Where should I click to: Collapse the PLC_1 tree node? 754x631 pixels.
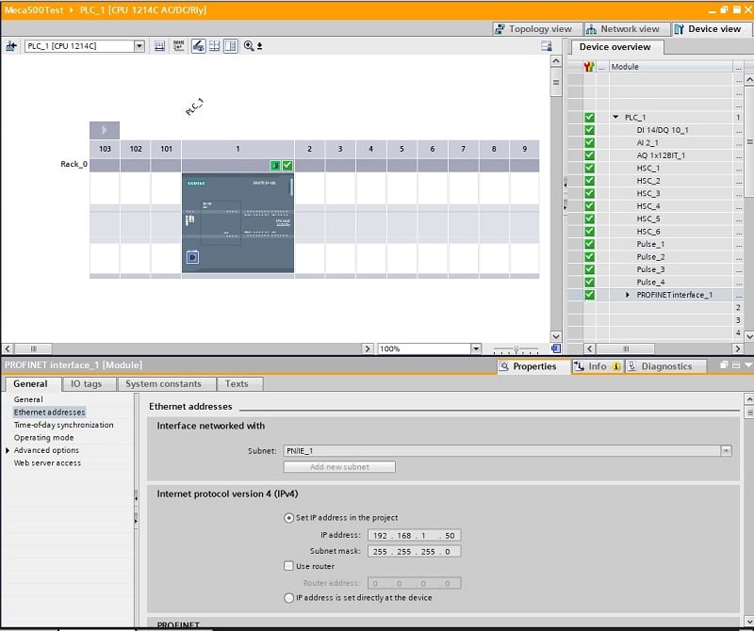[x=615, y=118]
